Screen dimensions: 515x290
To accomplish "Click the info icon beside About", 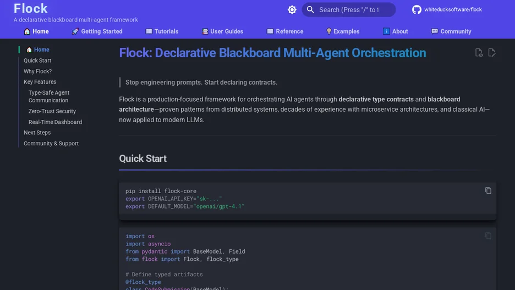I will (386, 31).
